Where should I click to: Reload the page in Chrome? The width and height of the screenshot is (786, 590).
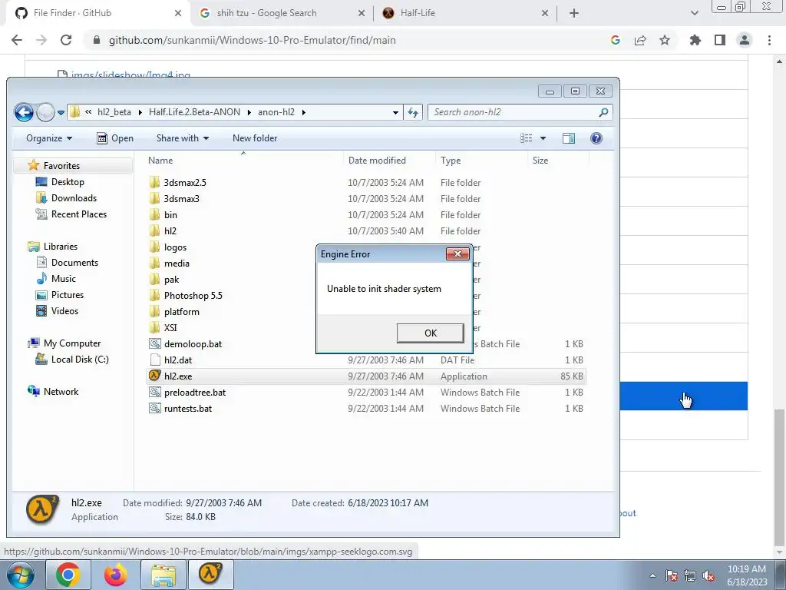pyautogui.click(x=66, y=40)
